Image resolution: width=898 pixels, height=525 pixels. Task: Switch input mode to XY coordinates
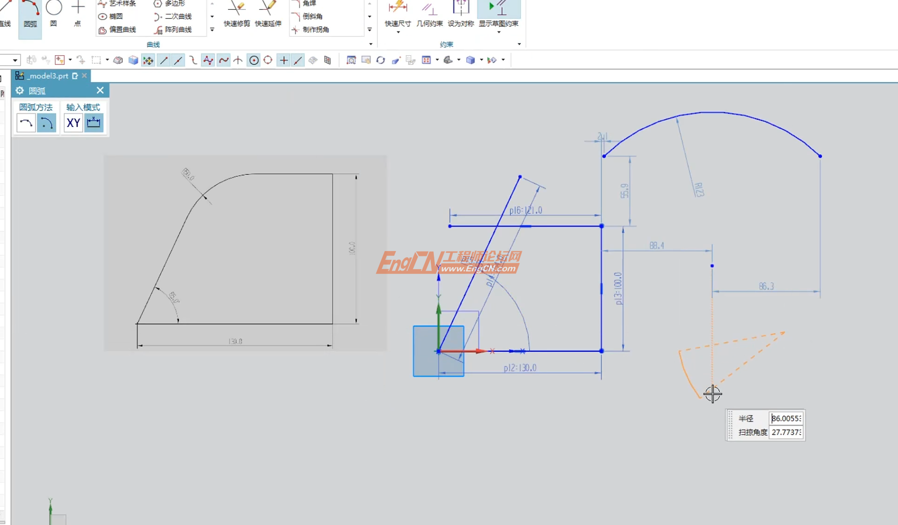pyautogui.click(x=73, y=123)
